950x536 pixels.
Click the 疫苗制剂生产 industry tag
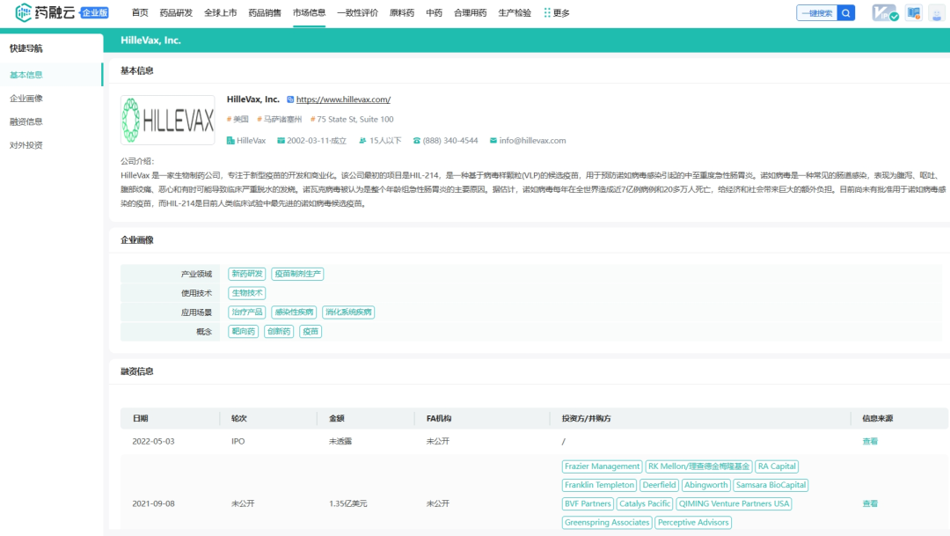[297, 275]
